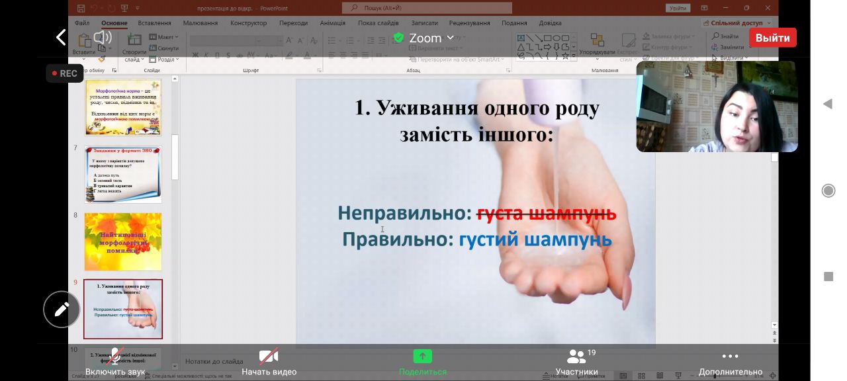Open Дополнительно more options

[x=730, y=362]
